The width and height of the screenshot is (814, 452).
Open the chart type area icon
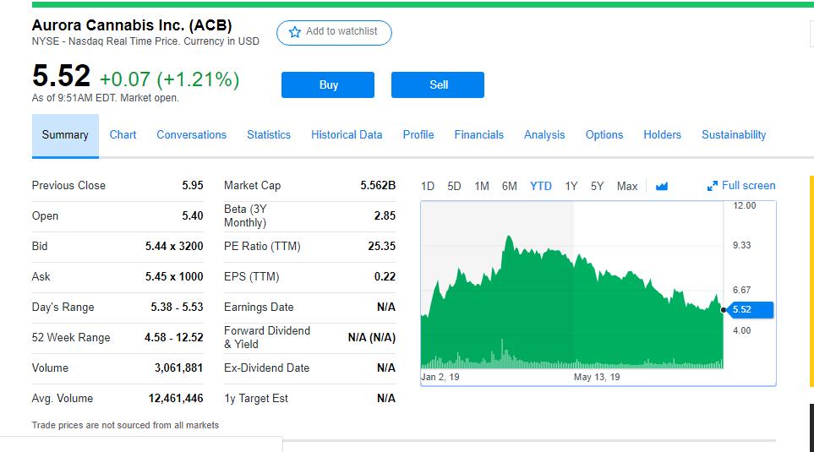[662, 187]
